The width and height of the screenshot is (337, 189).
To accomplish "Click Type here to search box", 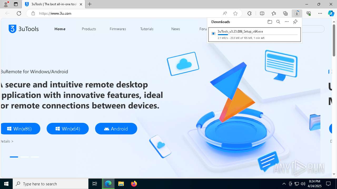I will (x=51, y=184).
